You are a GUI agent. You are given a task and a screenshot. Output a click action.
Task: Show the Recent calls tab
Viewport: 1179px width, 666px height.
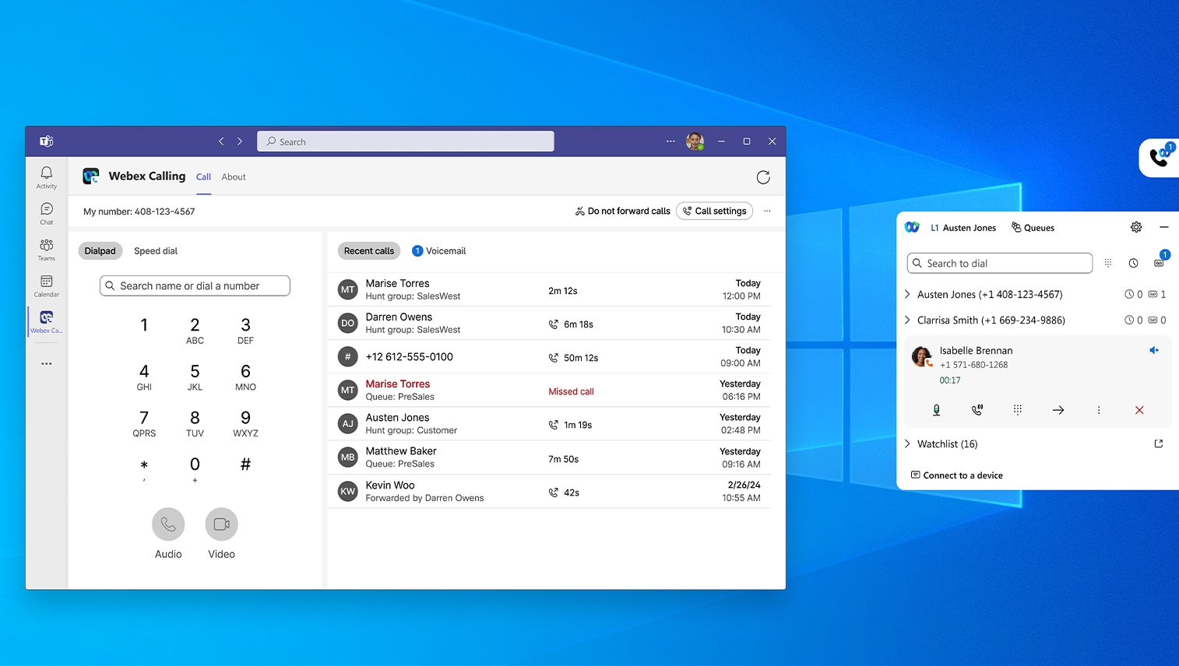[369, 251]
